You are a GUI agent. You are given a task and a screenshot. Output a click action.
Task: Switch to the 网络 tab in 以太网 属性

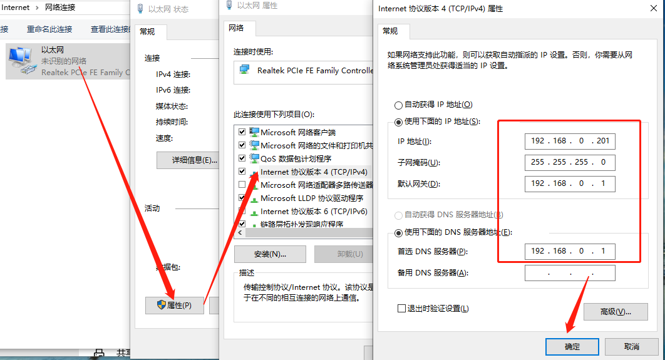(x=236, y=28)
